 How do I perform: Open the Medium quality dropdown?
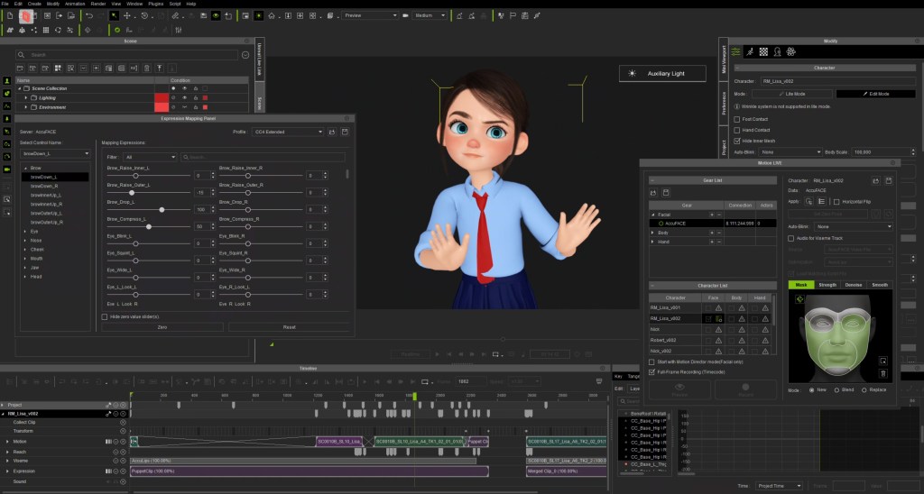pos(429,15)
